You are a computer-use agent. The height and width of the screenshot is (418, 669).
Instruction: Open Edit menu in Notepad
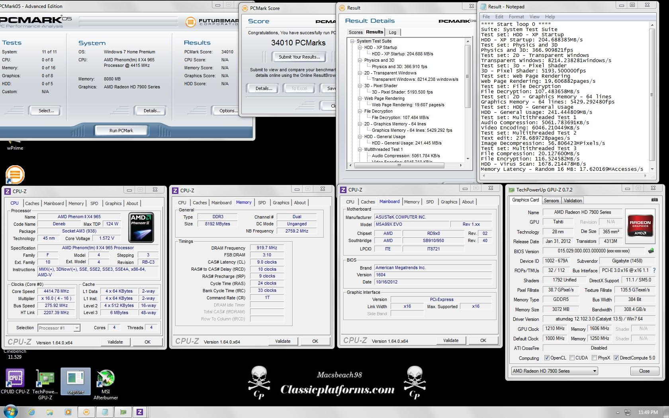(x=499, y=17)
